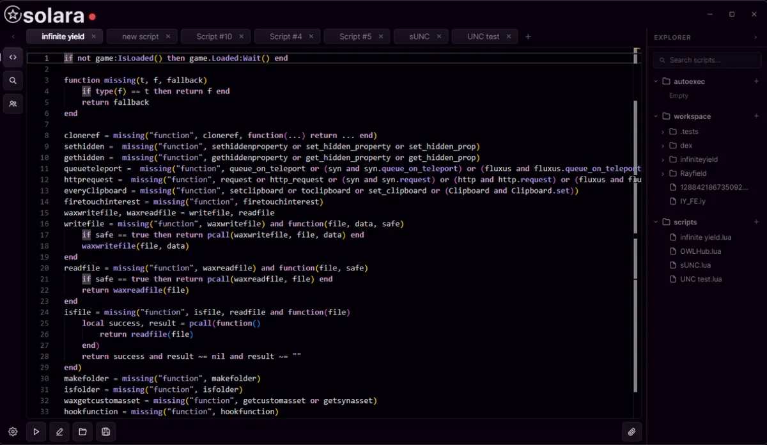767x445 pixels.
Task: Click line number 16 in gutter
Action: [x=45, y=224]
